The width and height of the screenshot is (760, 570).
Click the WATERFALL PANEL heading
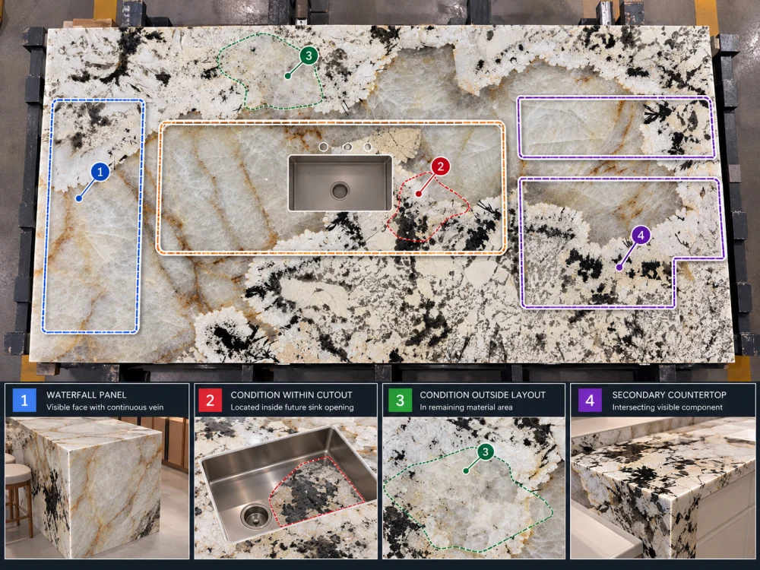tap(87, 395)
